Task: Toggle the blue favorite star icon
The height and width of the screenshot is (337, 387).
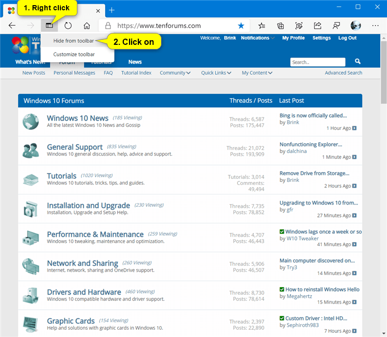Action: [241, 25]
